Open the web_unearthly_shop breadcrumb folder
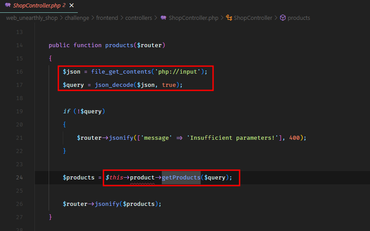This screenshot has width=370, height=231. [31, 18]
